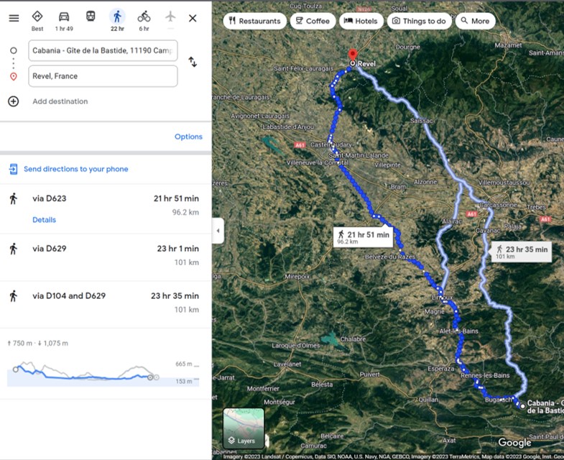Open Details for D623 route
564x460 pixels.
pyautogui.click(x=44, y=220)
